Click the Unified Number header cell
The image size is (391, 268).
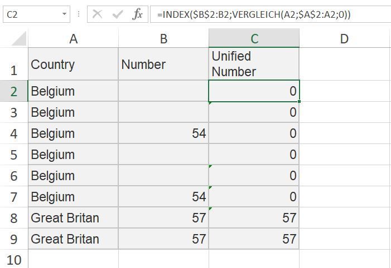[x=254, y=64]
